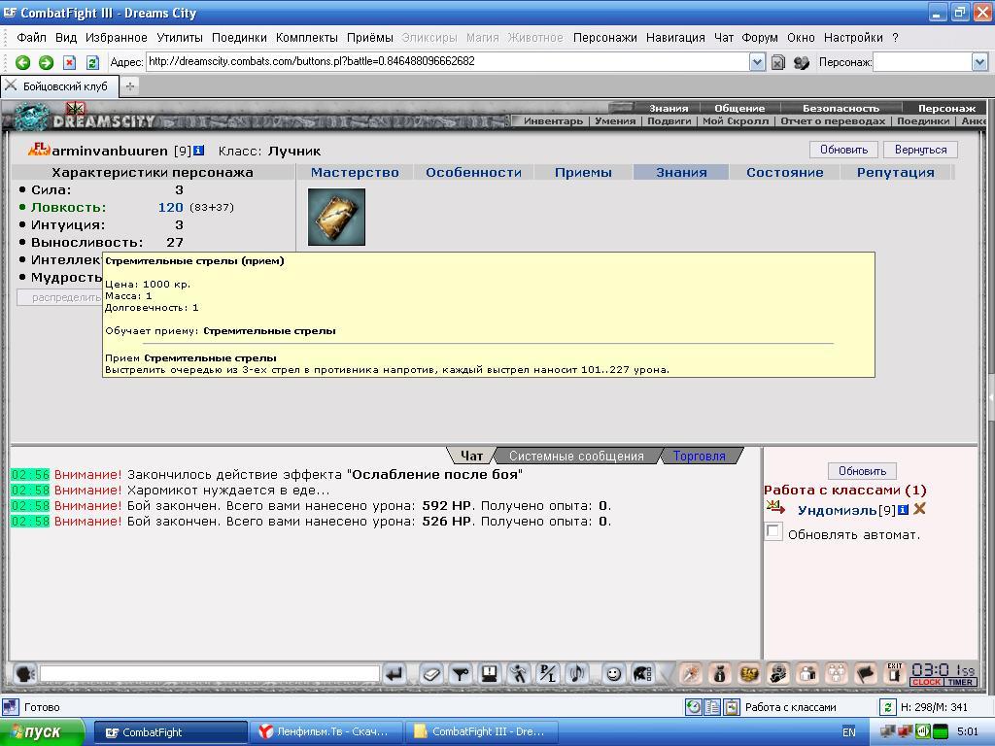Open the Настройки menu

pyautogui.click(x=853, y=38)
